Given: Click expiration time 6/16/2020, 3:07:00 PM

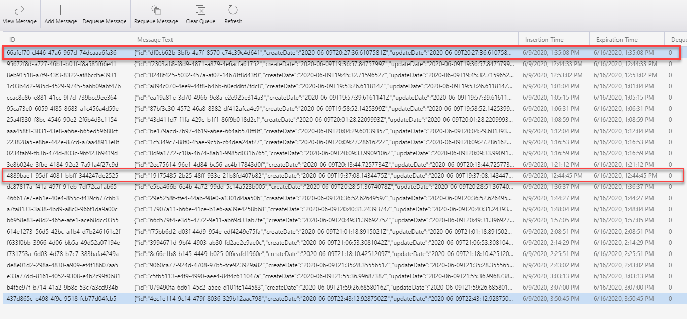Looking at the screenshot, I should point(624,288).
